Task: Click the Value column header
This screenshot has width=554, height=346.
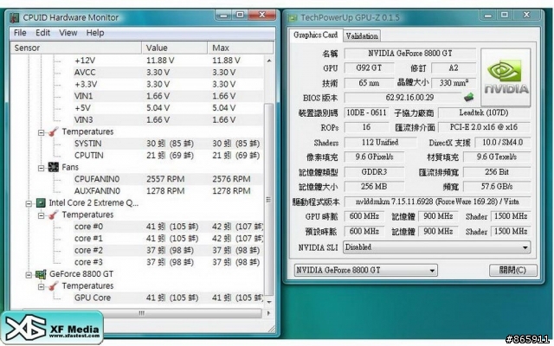Action: pyautogui.click(x=175, y=48)
